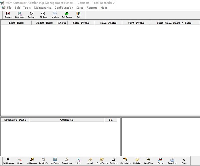200x166 pixels.
Task: Run the Dupe Check icon
Action: (x=125, y=161)
